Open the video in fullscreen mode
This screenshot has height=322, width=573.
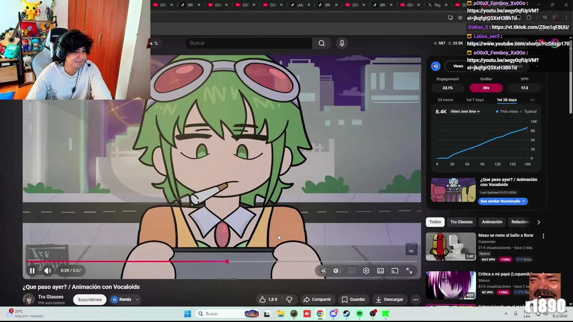[x=409, y=271]
